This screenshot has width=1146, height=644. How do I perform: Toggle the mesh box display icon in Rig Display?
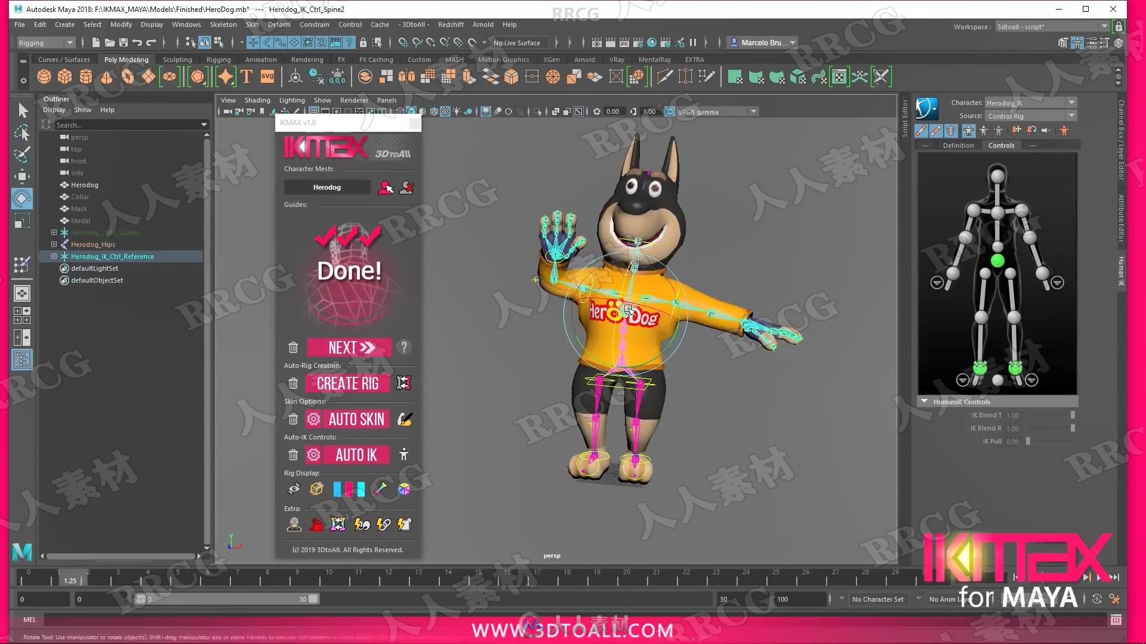coord(316,490)
